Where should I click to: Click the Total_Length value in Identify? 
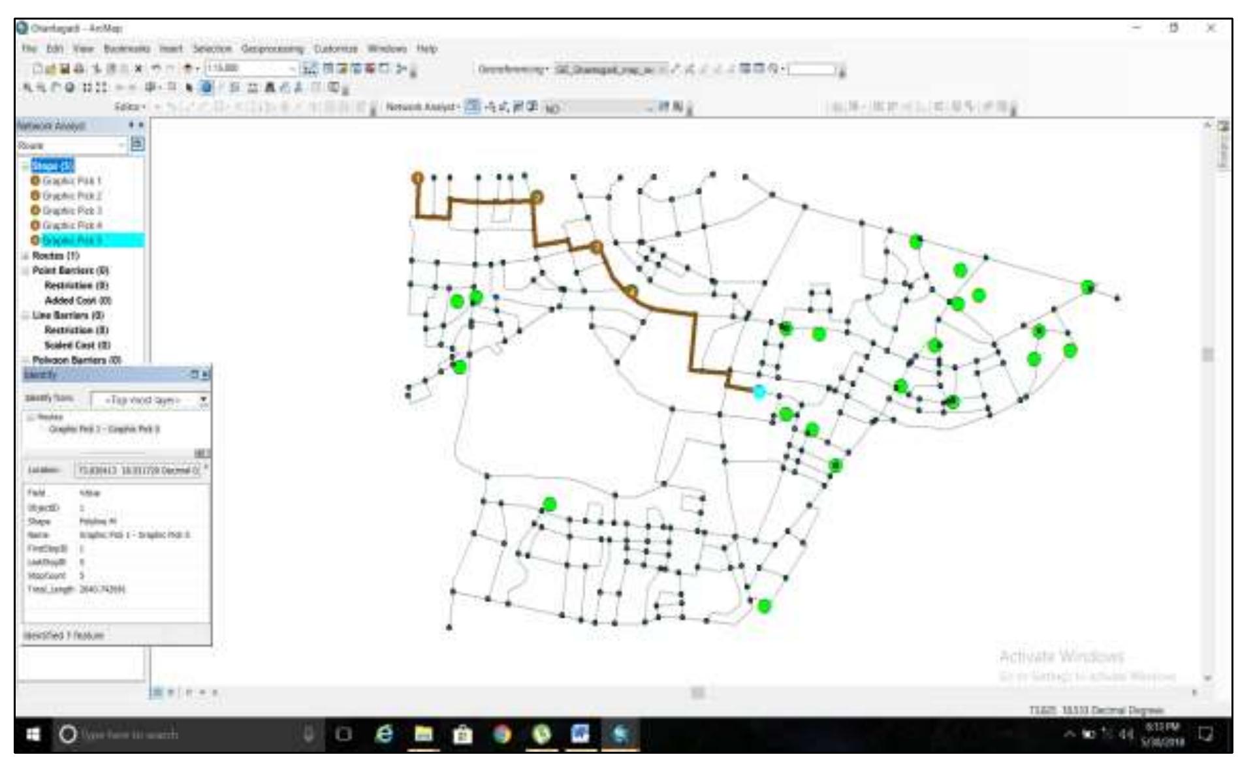click(103, 589)
